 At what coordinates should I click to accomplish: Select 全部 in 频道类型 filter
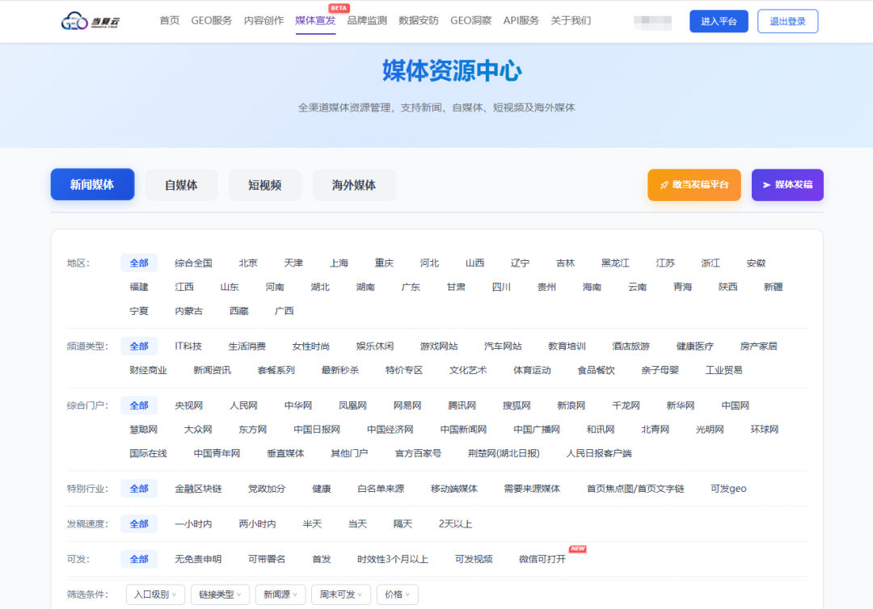tap(139, 346)
